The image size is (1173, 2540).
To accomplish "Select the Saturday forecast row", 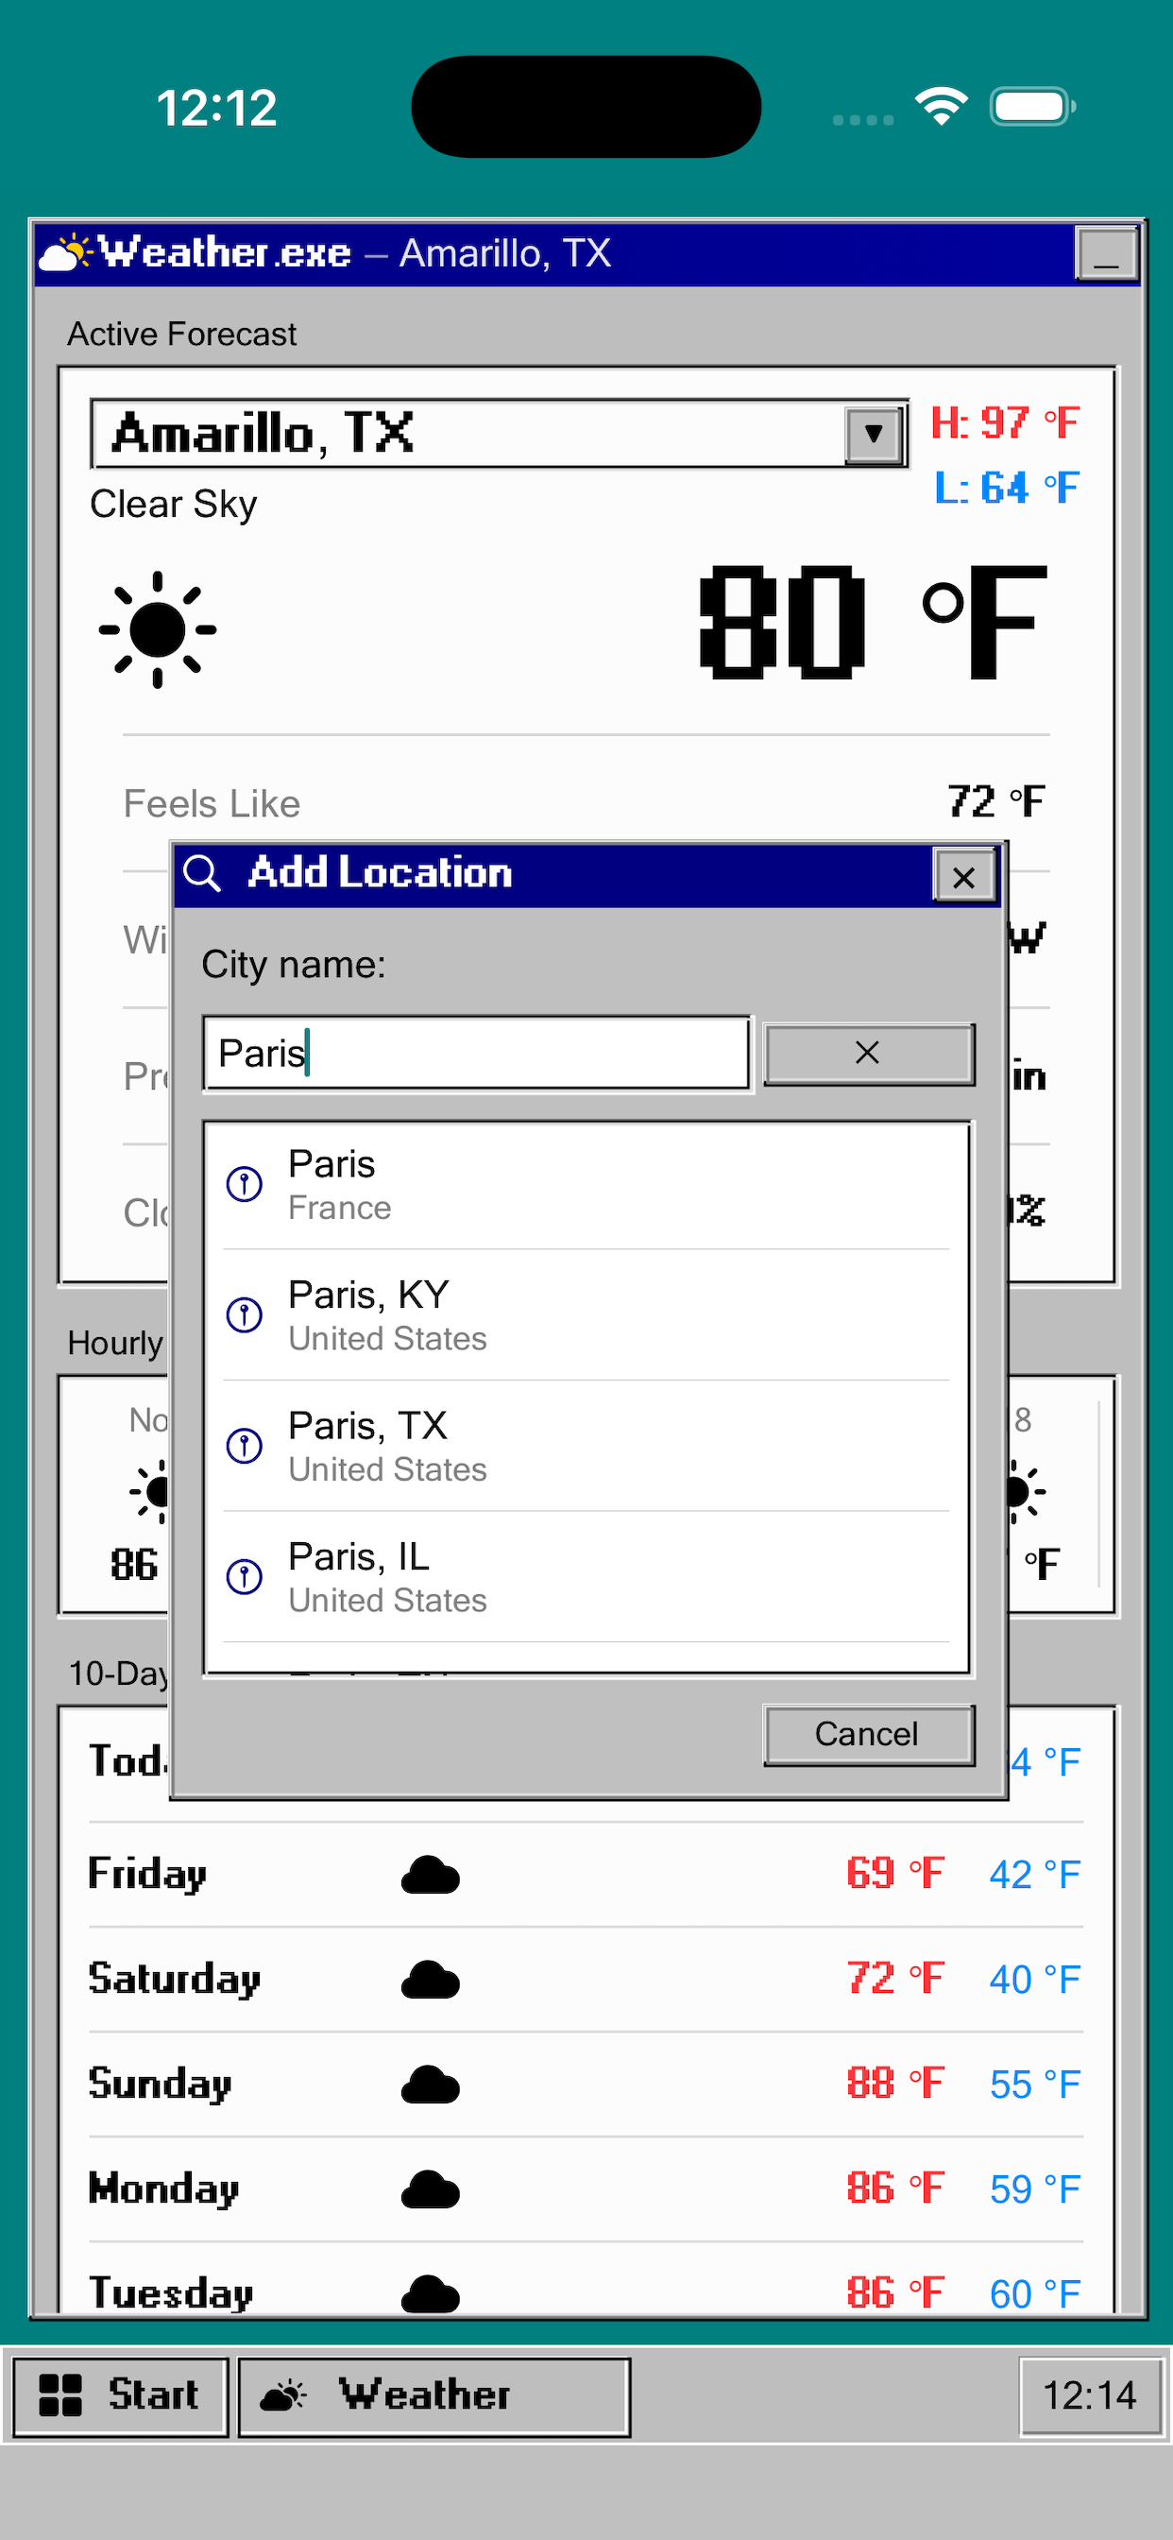I will click(586, 1979).
